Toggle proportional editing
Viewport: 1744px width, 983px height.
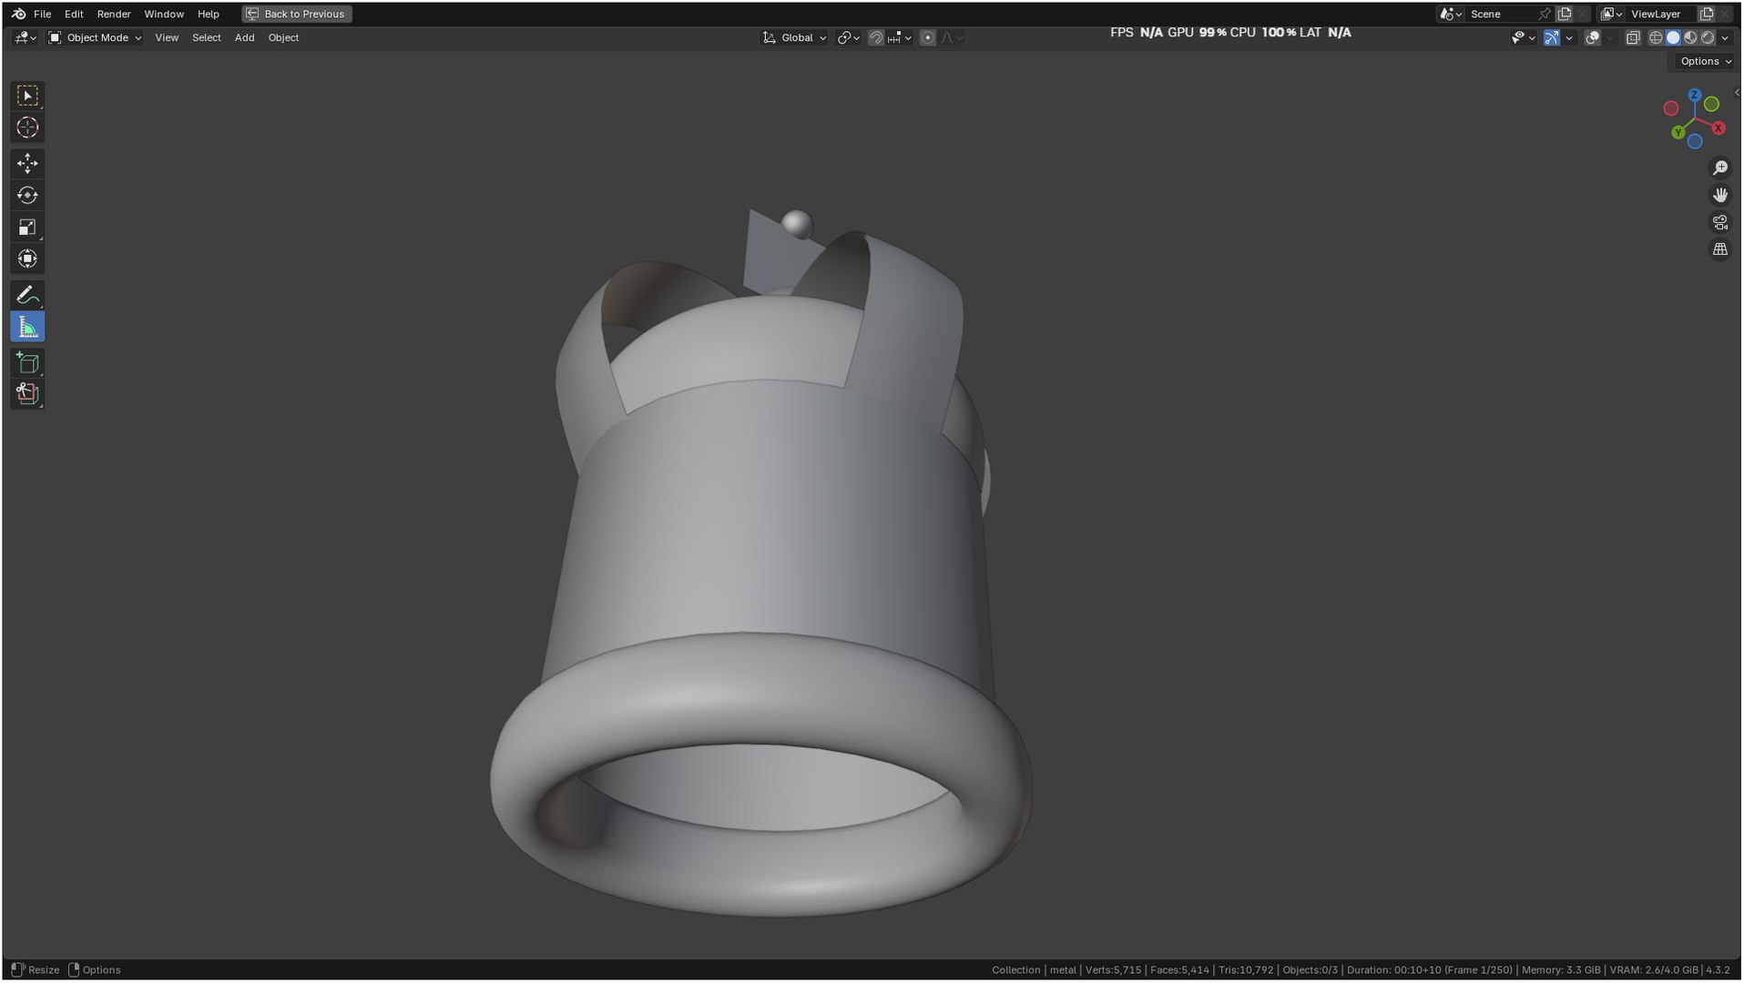tap(927, 37)
